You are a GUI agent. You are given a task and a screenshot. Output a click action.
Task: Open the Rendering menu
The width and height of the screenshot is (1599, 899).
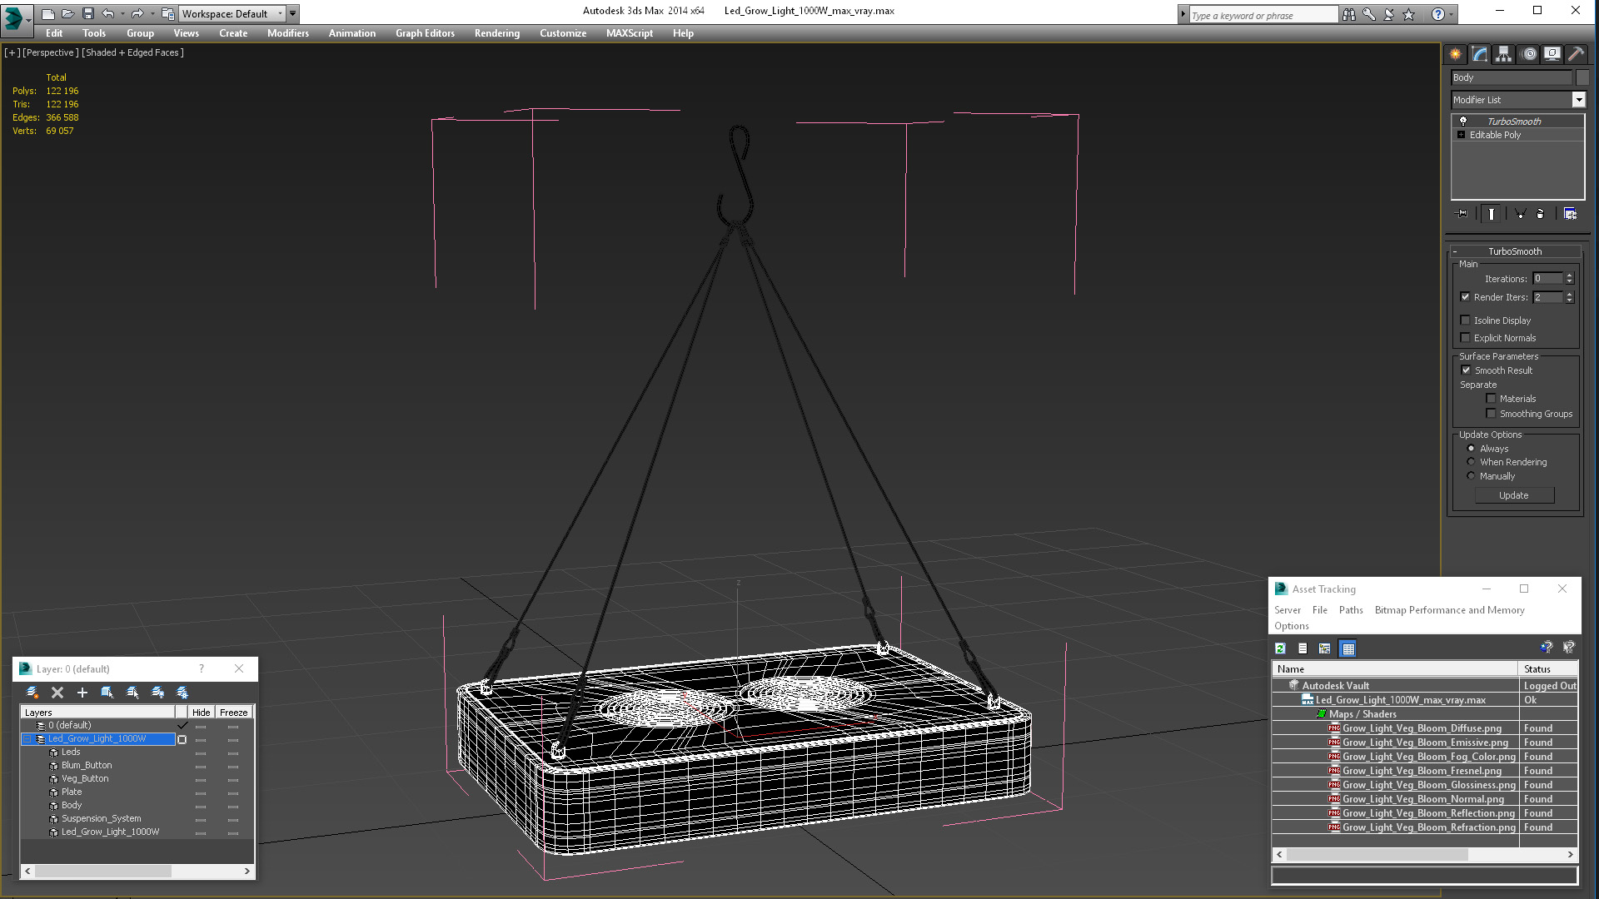[496, 33]
